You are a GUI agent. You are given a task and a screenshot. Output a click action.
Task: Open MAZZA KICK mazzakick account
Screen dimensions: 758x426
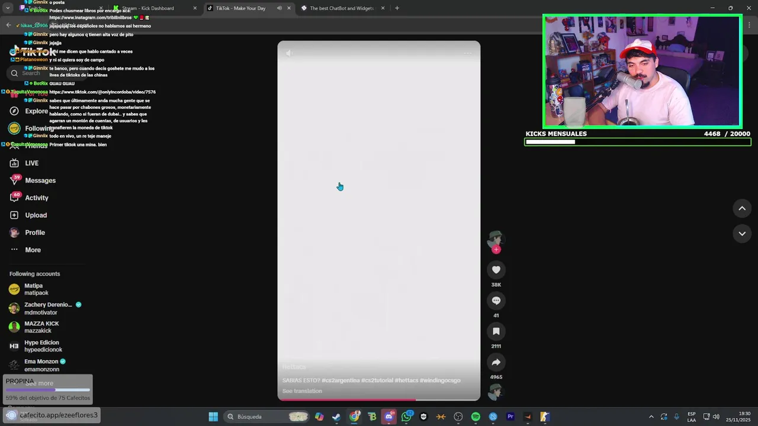pos(47,327)
